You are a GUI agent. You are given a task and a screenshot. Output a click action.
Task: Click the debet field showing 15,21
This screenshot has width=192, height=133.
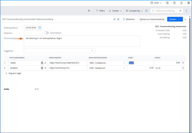coord(140,63)
